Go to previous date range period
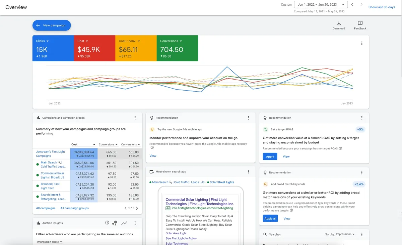Screen dimensions: 402x245 [352, 5]
